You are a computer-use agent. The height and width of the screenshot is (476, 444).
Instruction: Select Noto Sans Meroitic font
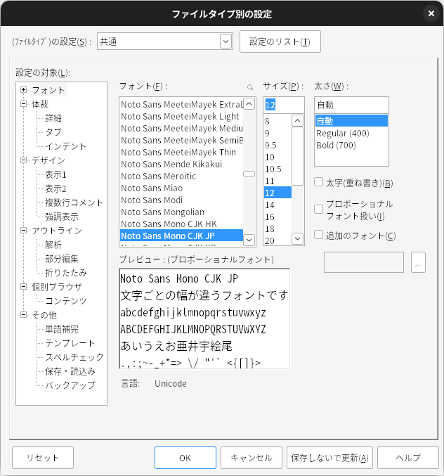tap(181, 176)
